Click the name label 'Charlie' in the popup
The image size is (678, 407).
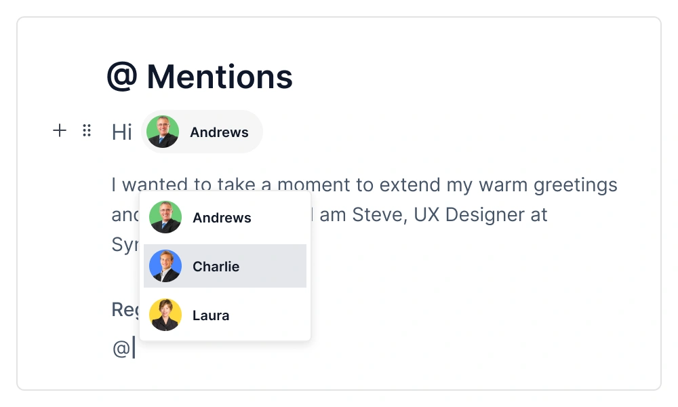(x=216, y=266)
